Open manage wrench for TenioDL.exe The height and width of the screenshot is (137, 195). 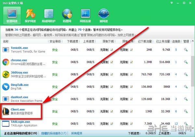[186, 50]
